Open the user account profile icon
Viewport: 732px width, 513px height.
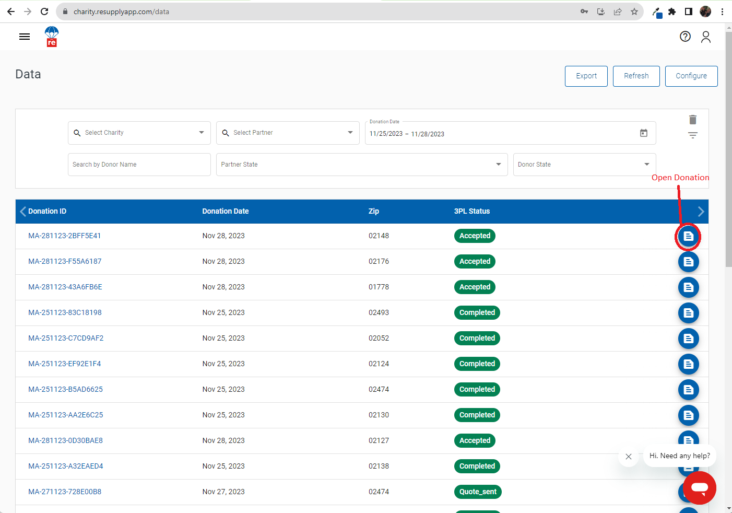click(706, 37)
